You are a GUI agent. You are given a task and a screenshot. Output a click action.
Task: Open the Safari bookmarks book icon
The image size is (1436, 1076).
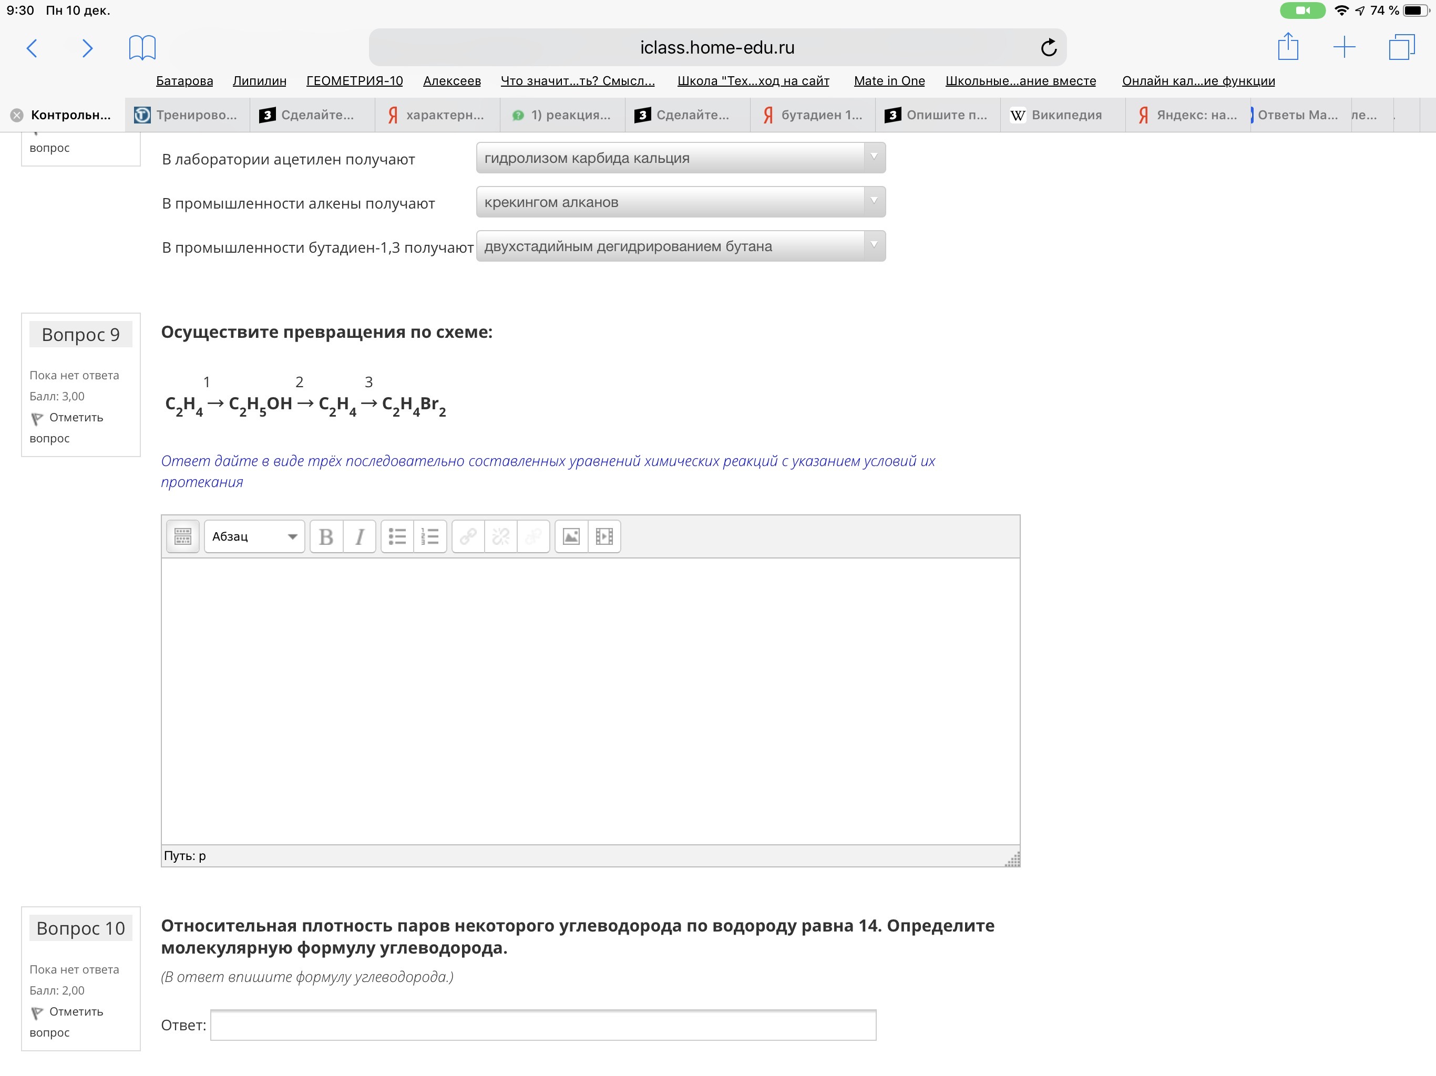point(142,47)
